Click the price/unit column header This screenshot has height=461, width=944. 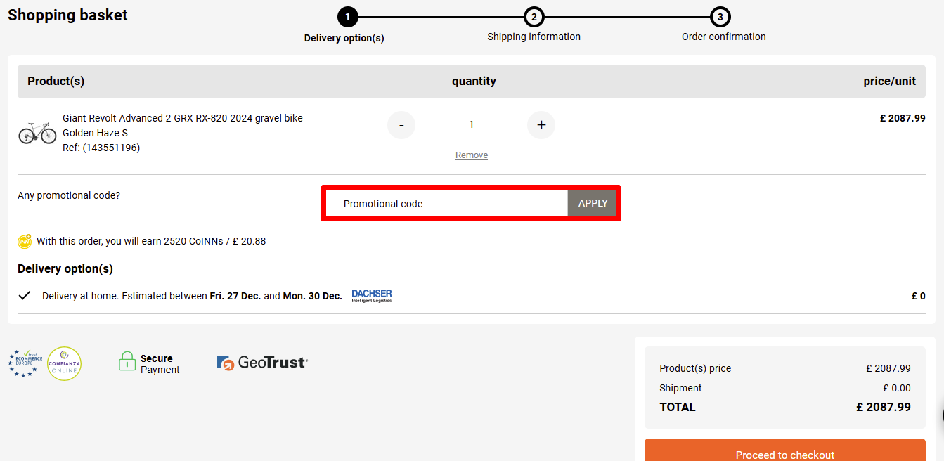890,82
